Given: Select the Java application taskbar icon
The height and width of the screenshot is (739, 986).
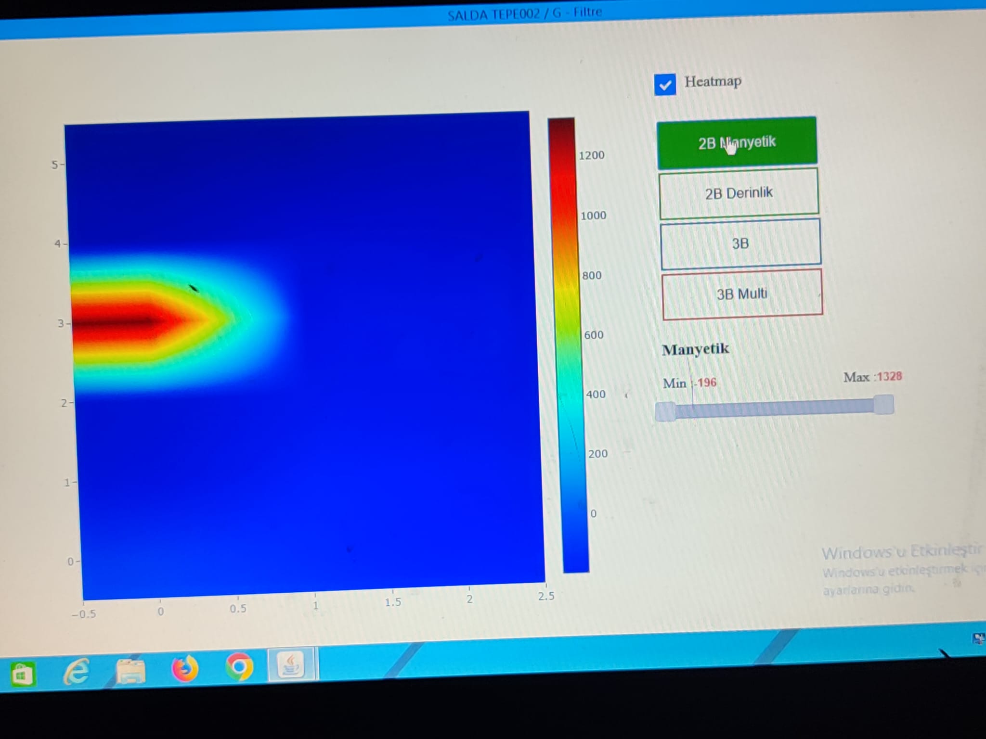Looking at the screenshot, I should tap(291, 665).
